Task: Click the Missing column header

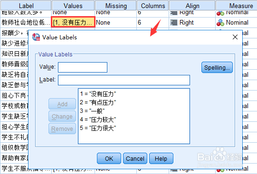Action: (x=116, y=6)
